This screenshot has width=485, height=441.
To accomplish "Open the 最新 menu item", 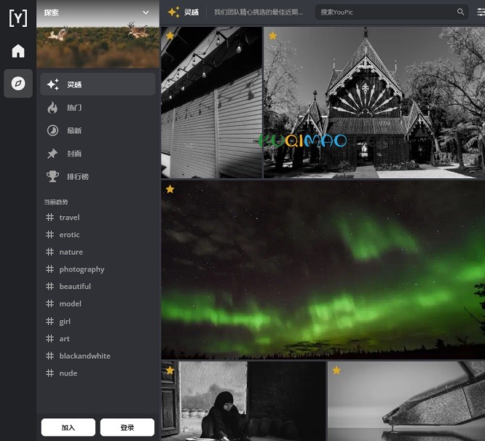I will coord(98,130).
